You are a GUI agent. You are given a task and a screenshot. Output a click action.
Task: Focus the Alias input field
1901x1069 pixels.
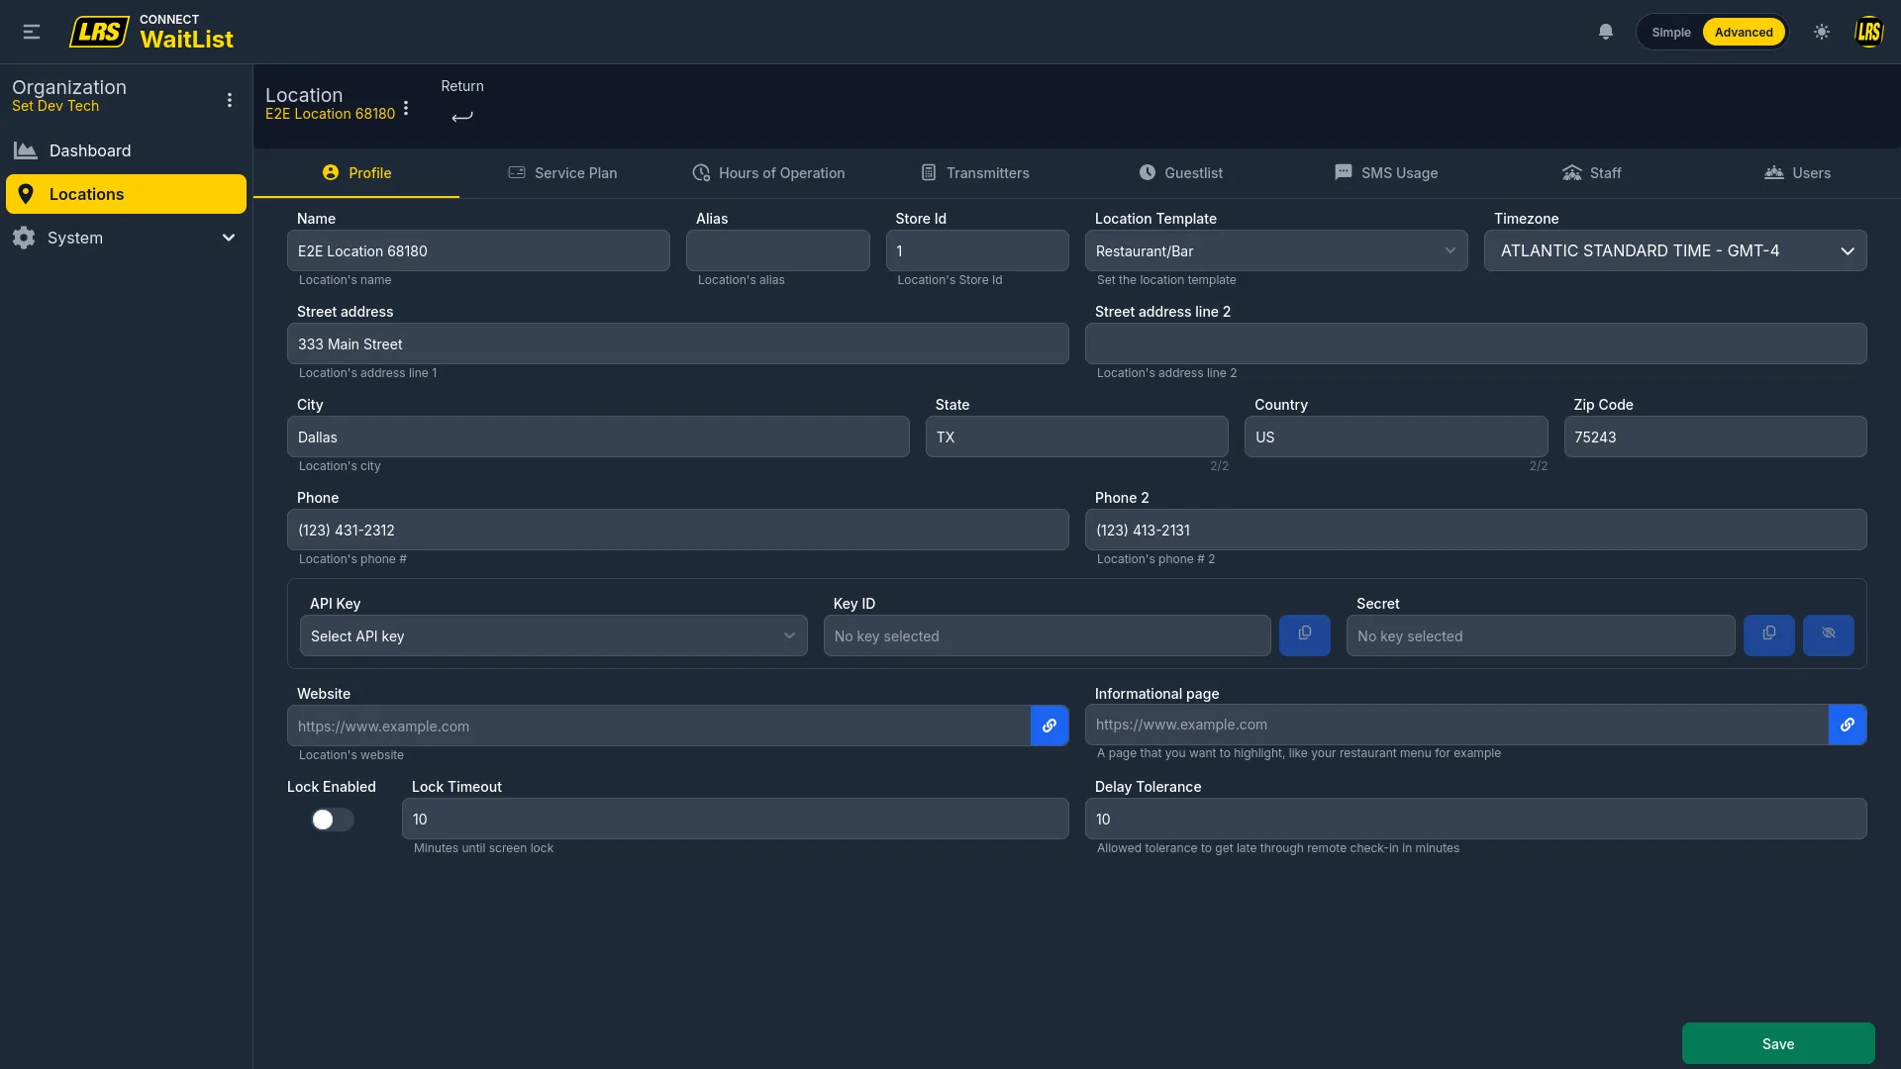777,250
